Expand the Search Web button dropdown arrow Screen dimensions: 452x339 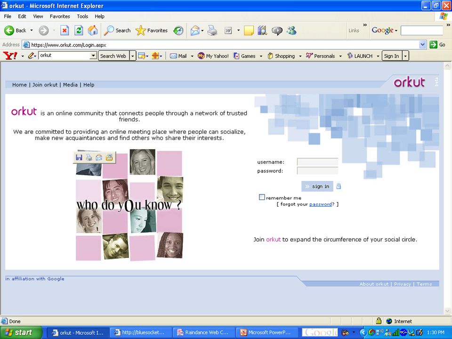[133, 56]
